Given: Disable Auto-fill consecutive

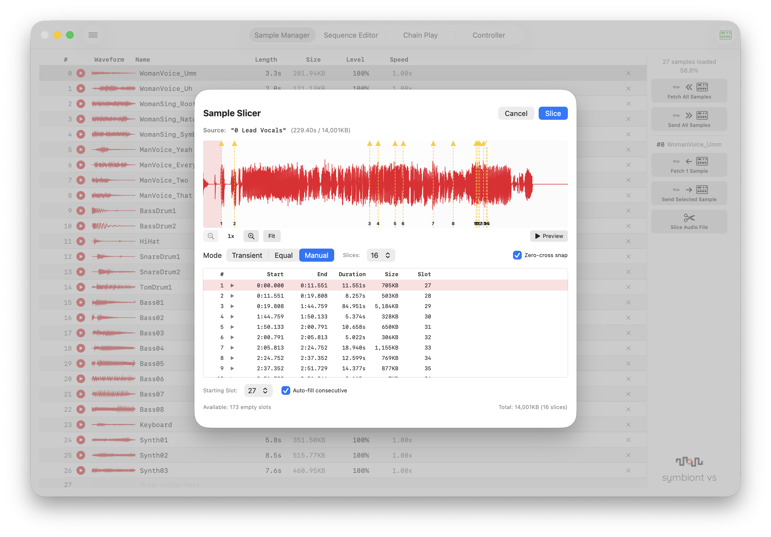Looking at the screenshot, I should click(x=286, y=390).
